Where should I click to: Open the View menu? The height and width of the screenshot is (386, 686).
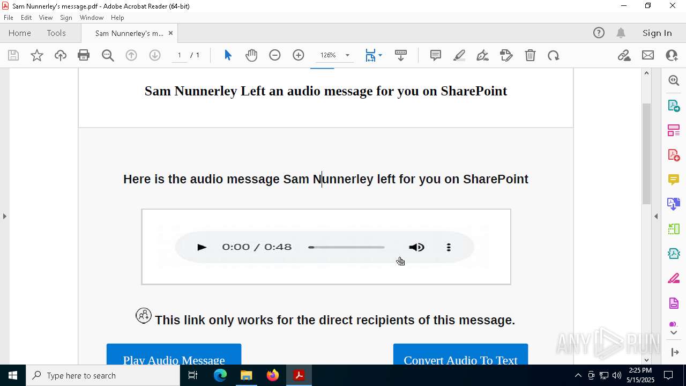point(46,17)
